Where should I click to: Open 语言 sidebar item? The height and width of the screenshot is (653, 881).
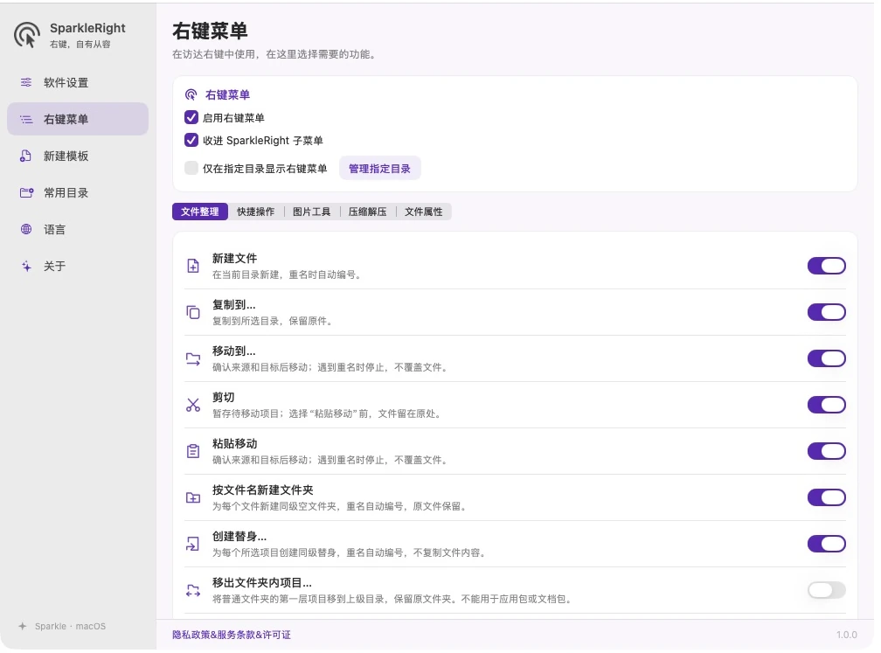pyautogui.click(x=78, y=229)
